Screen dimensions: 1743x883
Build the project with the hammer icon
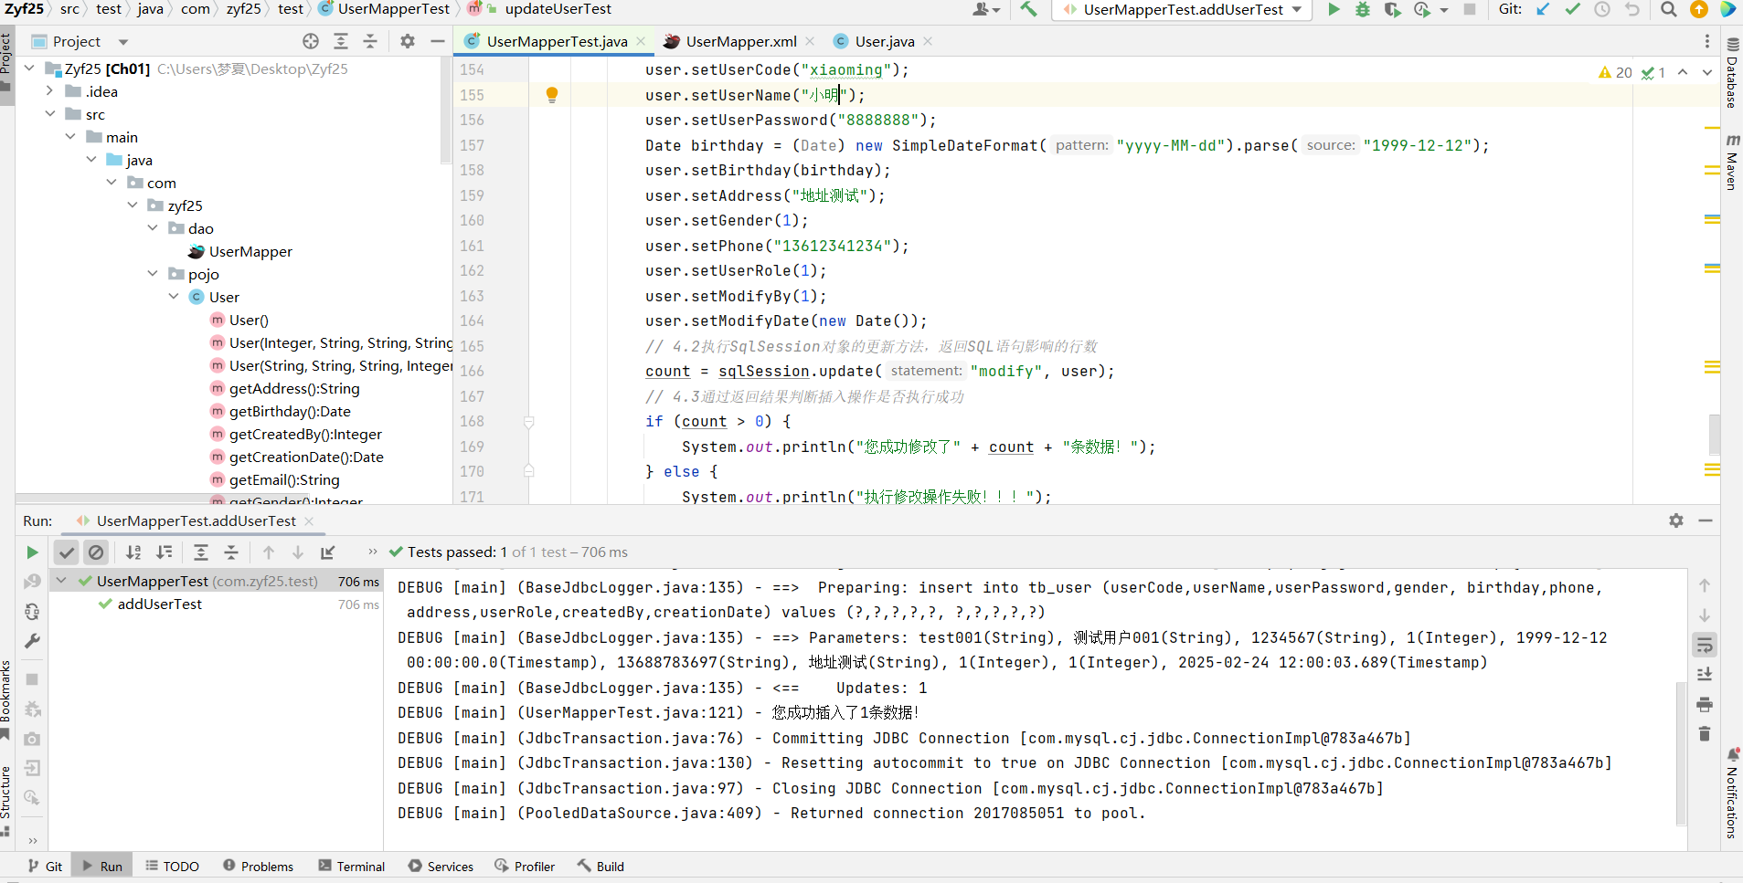(x=1028, y=9)
